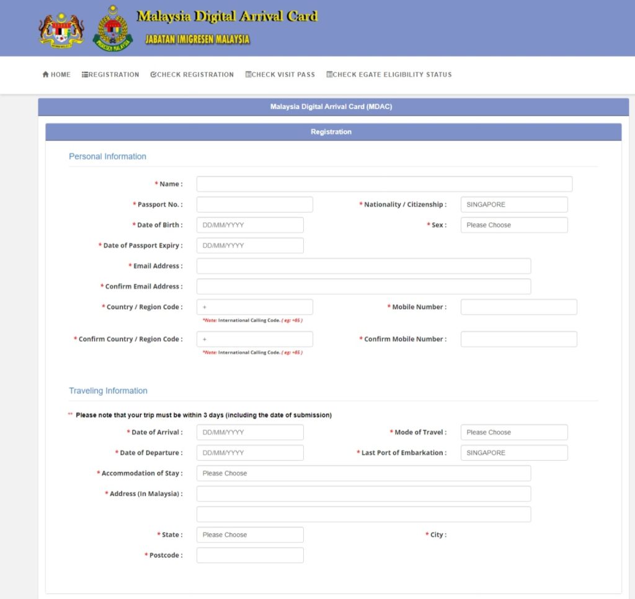This screenshot has height=599, width=635.
Task: Focus the Passport No. field
Action: [x=254, y=204]
